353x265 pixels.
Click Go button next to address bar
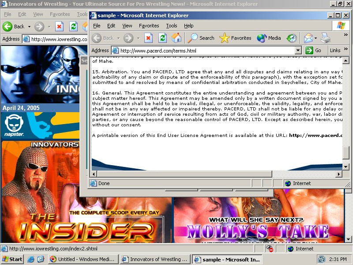pyautogui.click(x=313, y=50)
